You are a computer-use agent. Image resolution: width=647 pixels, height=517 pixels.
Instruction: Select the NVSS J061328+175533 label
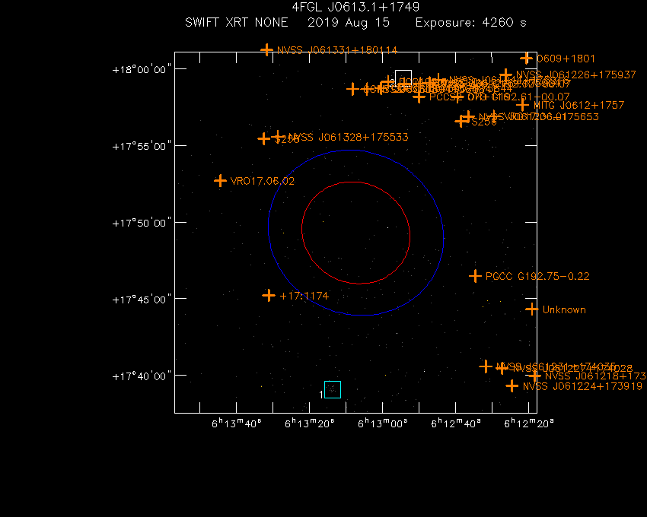(349, 137)
